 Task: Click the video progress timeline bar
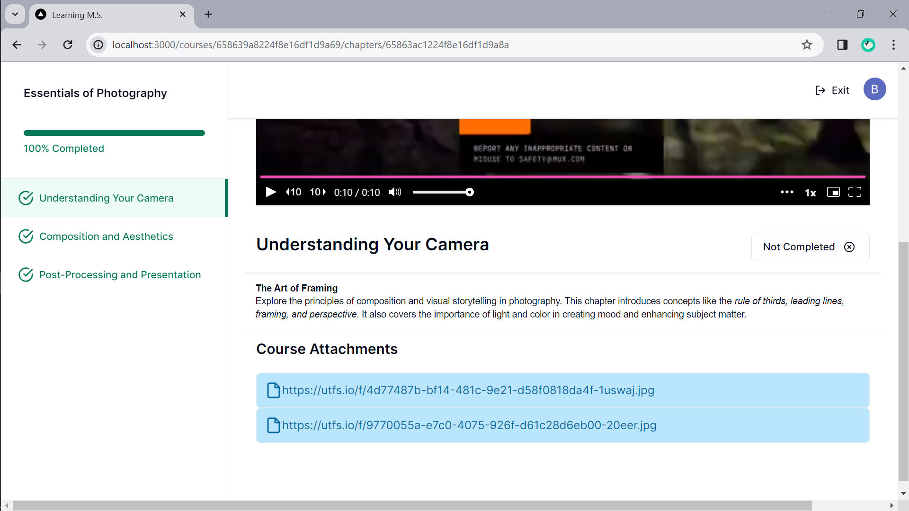coord(562,177)
